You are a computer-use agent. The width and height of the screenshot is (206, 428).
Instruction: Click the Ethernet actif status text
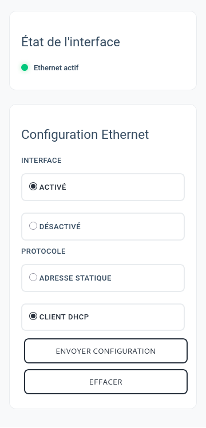(x=56, y=67)
